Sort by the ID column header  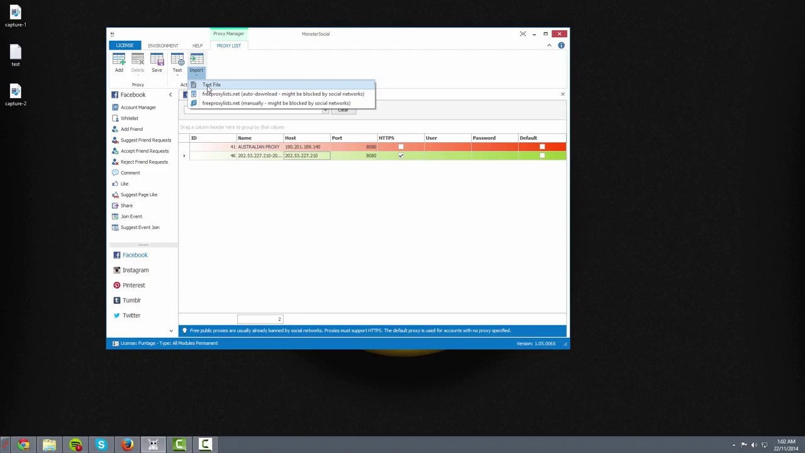[x=212, y=138]
